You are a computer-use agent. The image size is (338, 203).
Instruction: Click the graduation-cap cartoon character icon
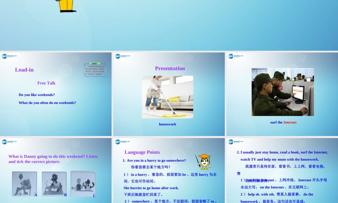click(204, 161)
